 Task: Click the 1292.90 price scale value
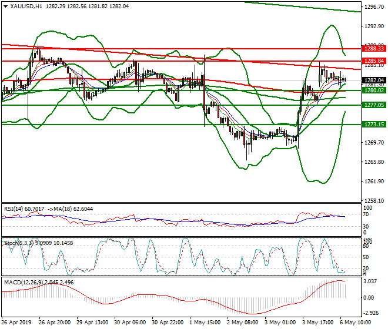(x=374, y=26)
